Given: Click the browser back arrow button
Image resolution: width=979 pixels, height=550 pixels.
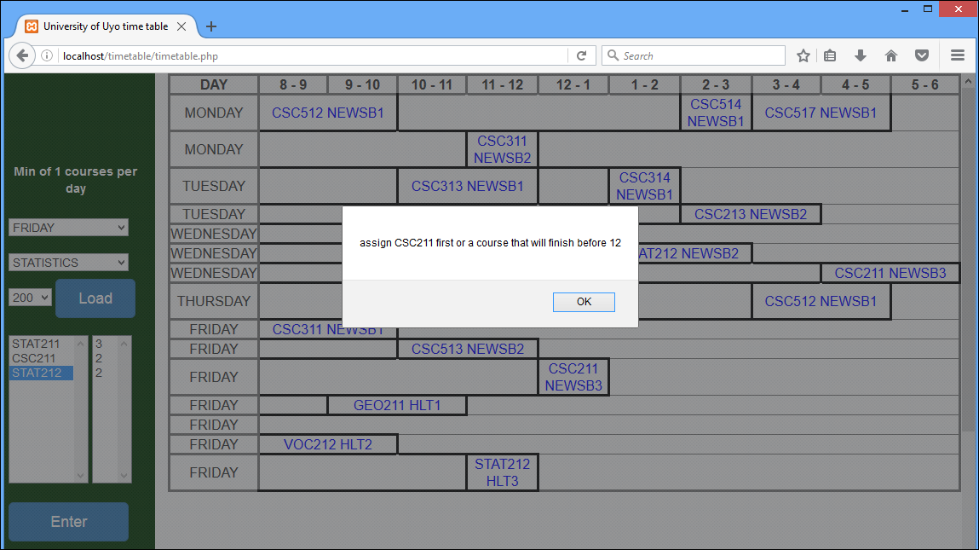Looking at the screenshot, I should (21, 56).
